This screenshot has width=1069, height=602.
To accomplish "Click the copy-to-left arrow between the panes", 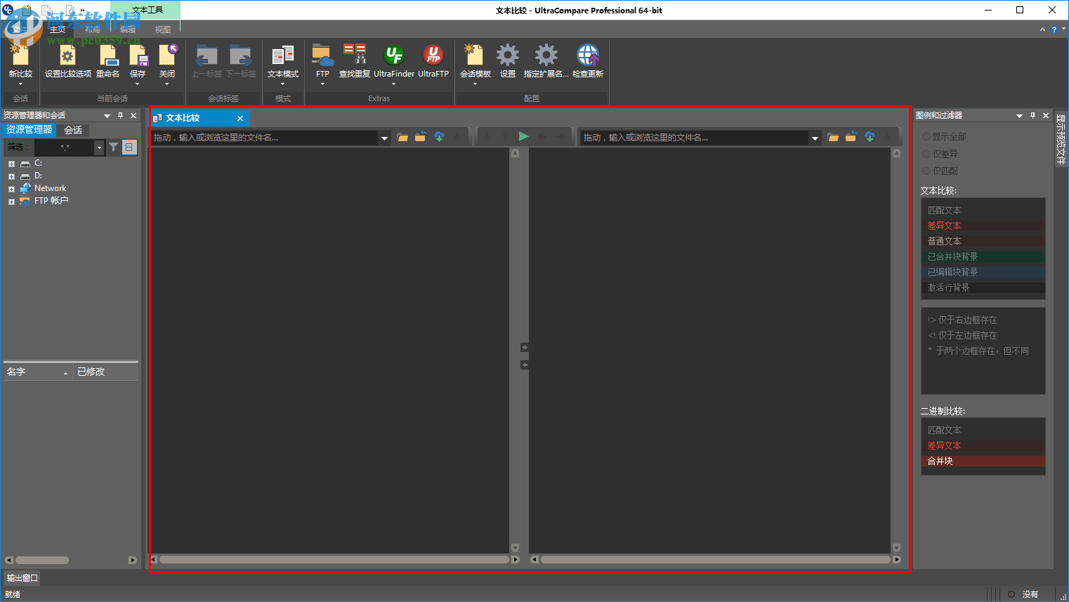I will [x=525, y=365].
